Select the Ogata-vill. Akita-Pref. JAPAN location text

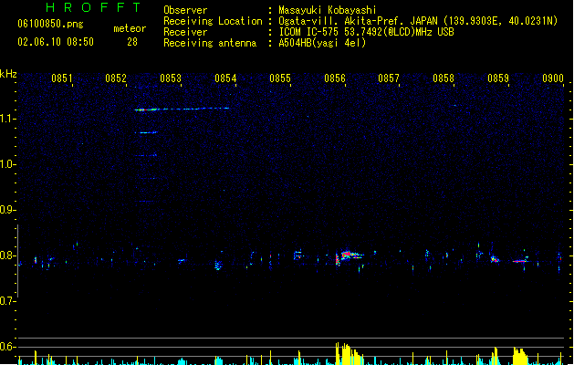pyautogui.click(x=418, y=21)
